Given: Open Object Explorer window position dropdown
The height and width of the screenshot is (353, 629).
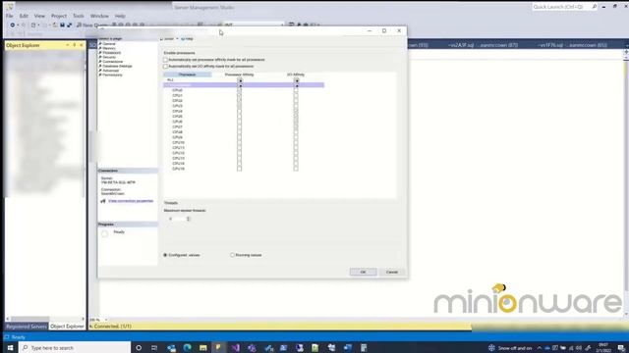Looking at the screenshot, I should (x=67, y=45).
